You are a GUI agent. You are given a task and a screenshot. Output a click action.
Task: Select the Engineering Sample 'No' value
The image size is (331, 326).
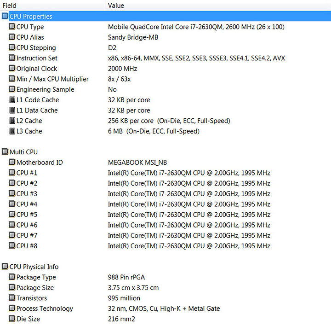tap(112, 89)
